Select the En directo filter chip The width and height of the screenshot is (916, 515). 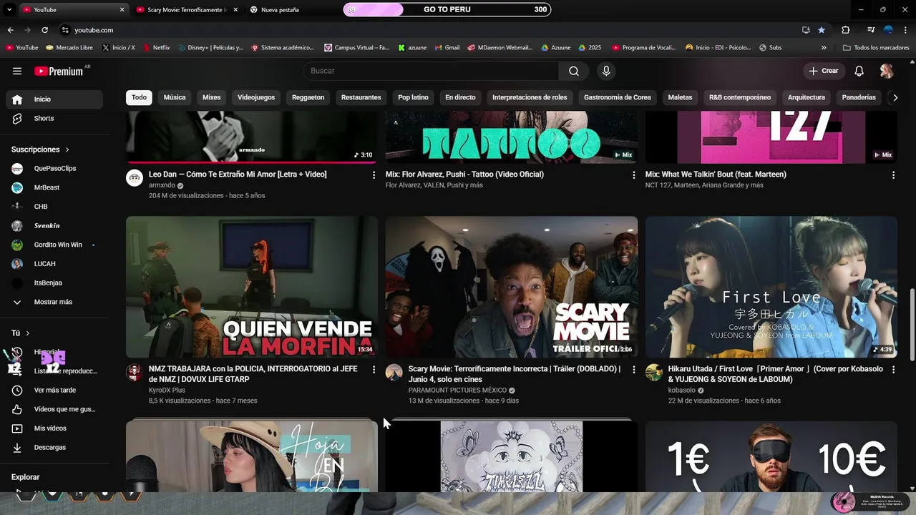pyautogui.click(x=460, y=97)
